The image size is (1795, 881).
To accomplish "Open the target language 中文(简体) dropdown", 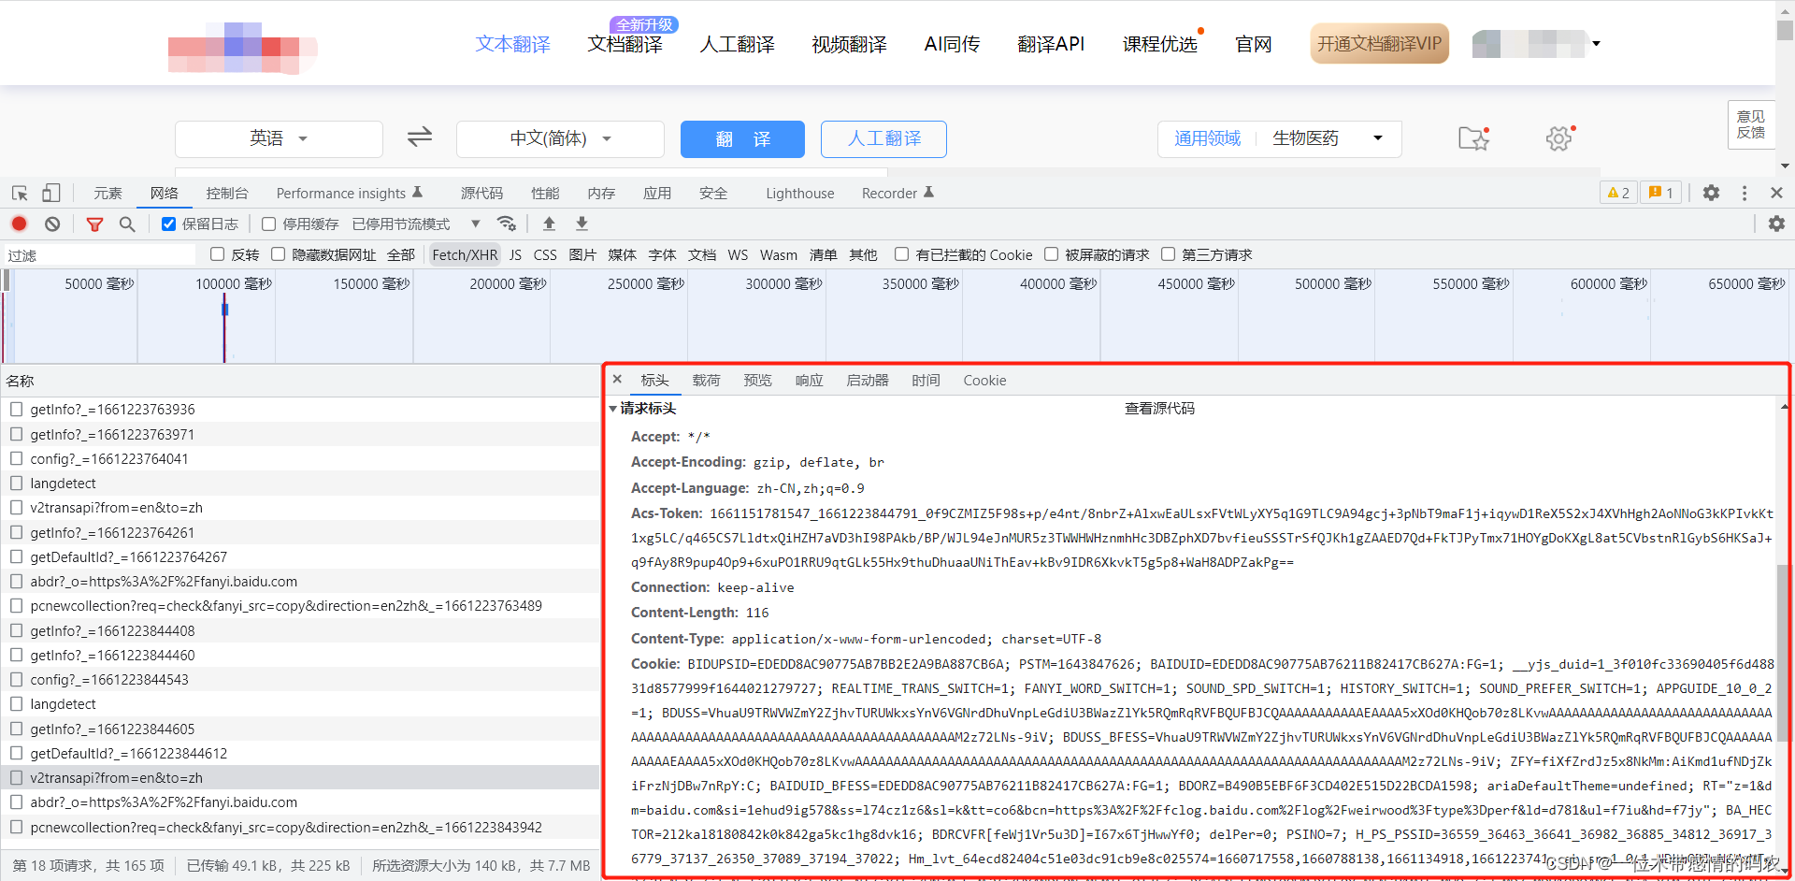I will click(x=560, y=138).
